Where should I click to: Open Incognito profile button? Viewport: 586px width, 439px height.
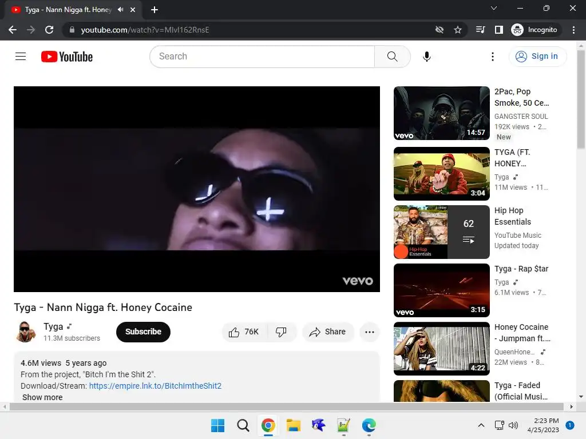click(x=534, y=30)
